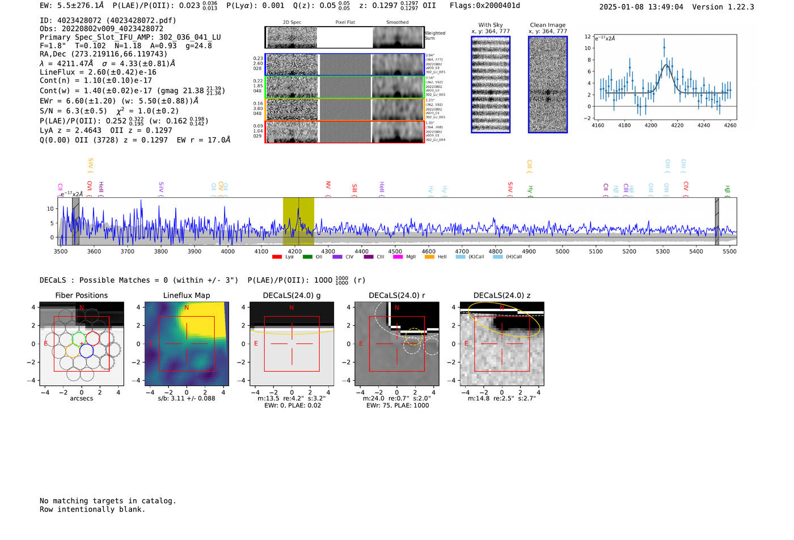Click the 2025-01-08 13:49:04 timestamp

641,7
